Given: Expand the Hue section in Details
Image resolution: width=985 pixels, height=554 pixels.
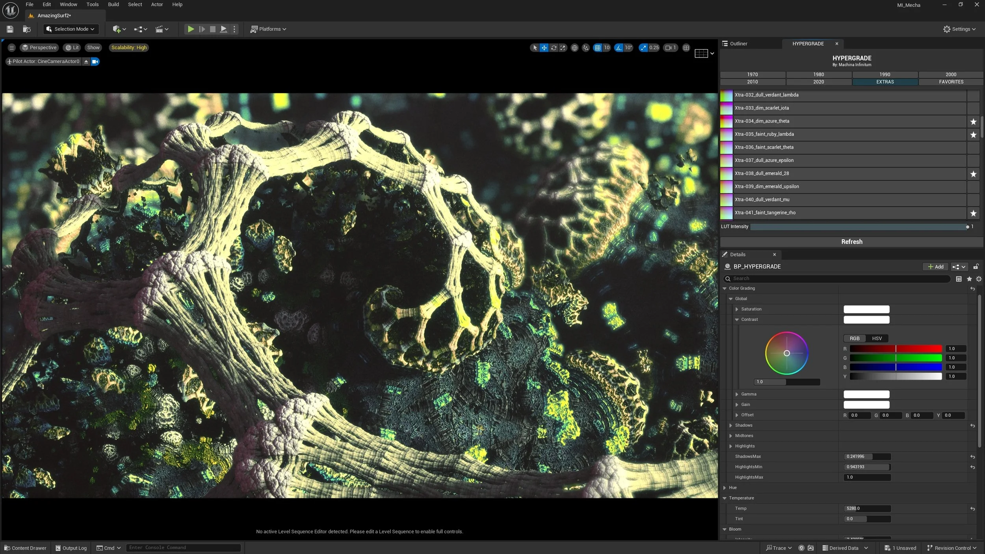Looking at the screenshot, I should (x=725, y=488).
